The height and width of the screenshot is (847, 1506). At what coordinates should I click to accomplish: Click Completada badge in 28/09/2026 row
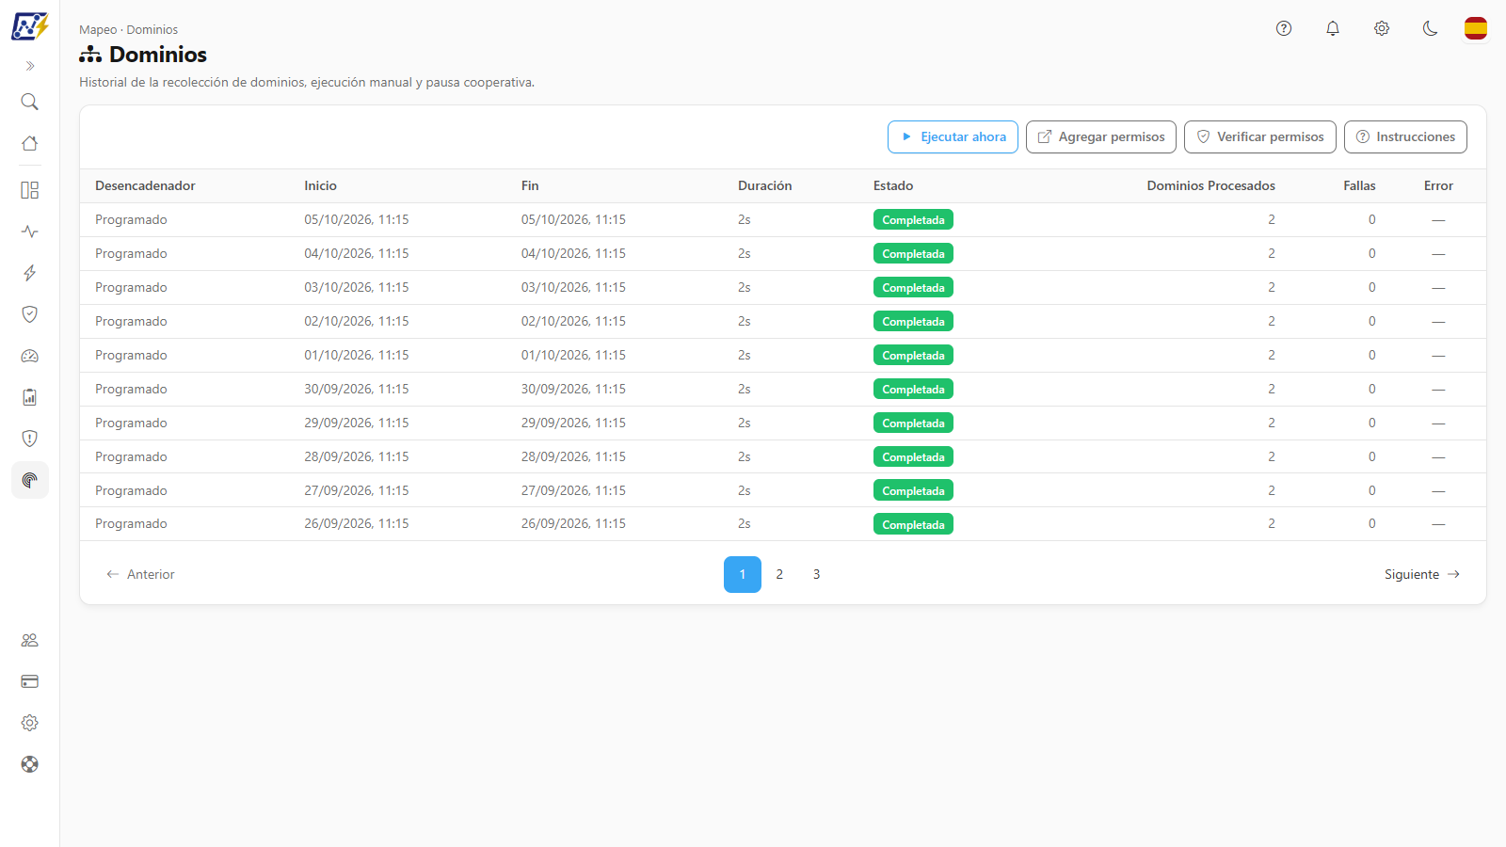[x=913, y=456]
